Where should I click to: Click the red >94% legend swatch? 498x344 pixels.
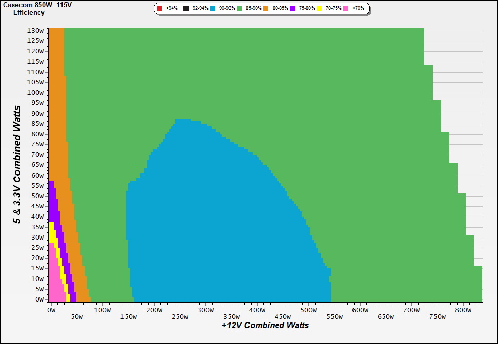159,8
